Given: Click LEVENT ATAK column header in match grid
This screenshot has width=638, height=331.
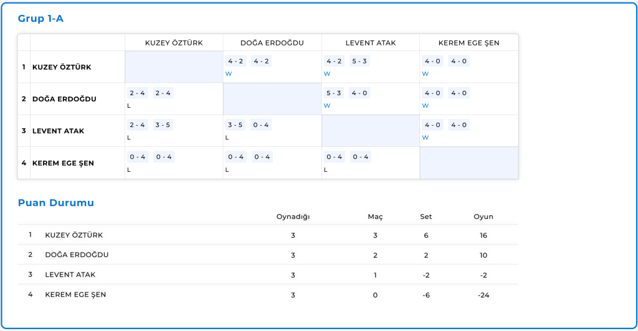Looking at the screenshot, I should click(x=370, y=43).
